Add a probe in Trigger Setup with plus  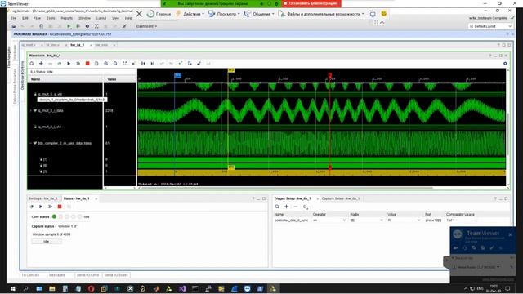click(x=286, y=207)
